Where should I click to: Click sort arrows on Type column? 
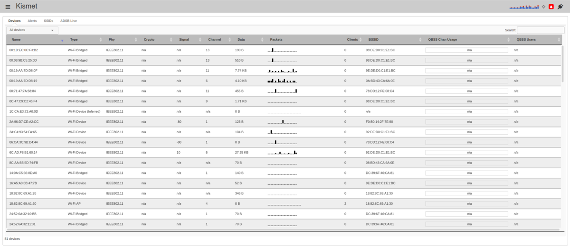(100, 40)
